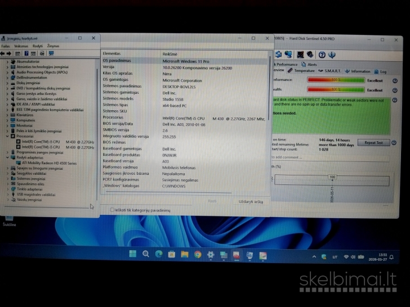
Task: Click the Rasti button
Action: 212,201
